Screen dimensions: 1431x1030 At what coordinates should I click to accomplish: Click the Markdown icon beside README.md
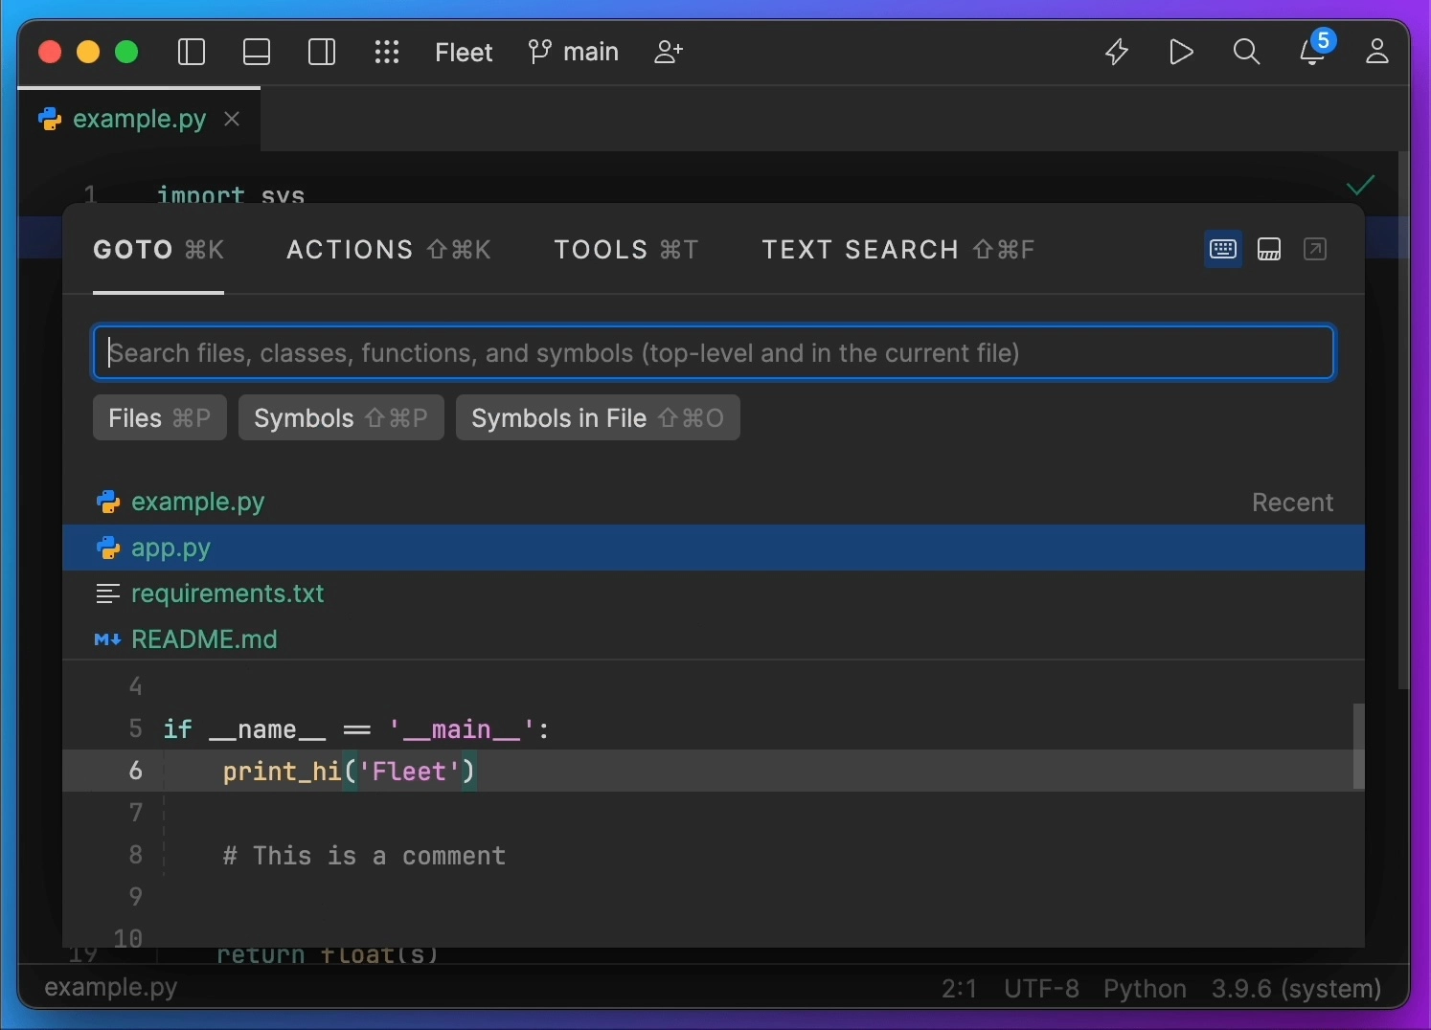[x=107, y=639]
